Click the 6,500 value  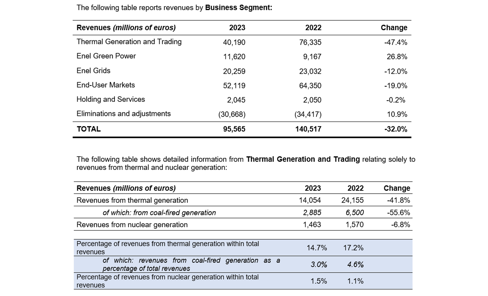coord(355,212)
